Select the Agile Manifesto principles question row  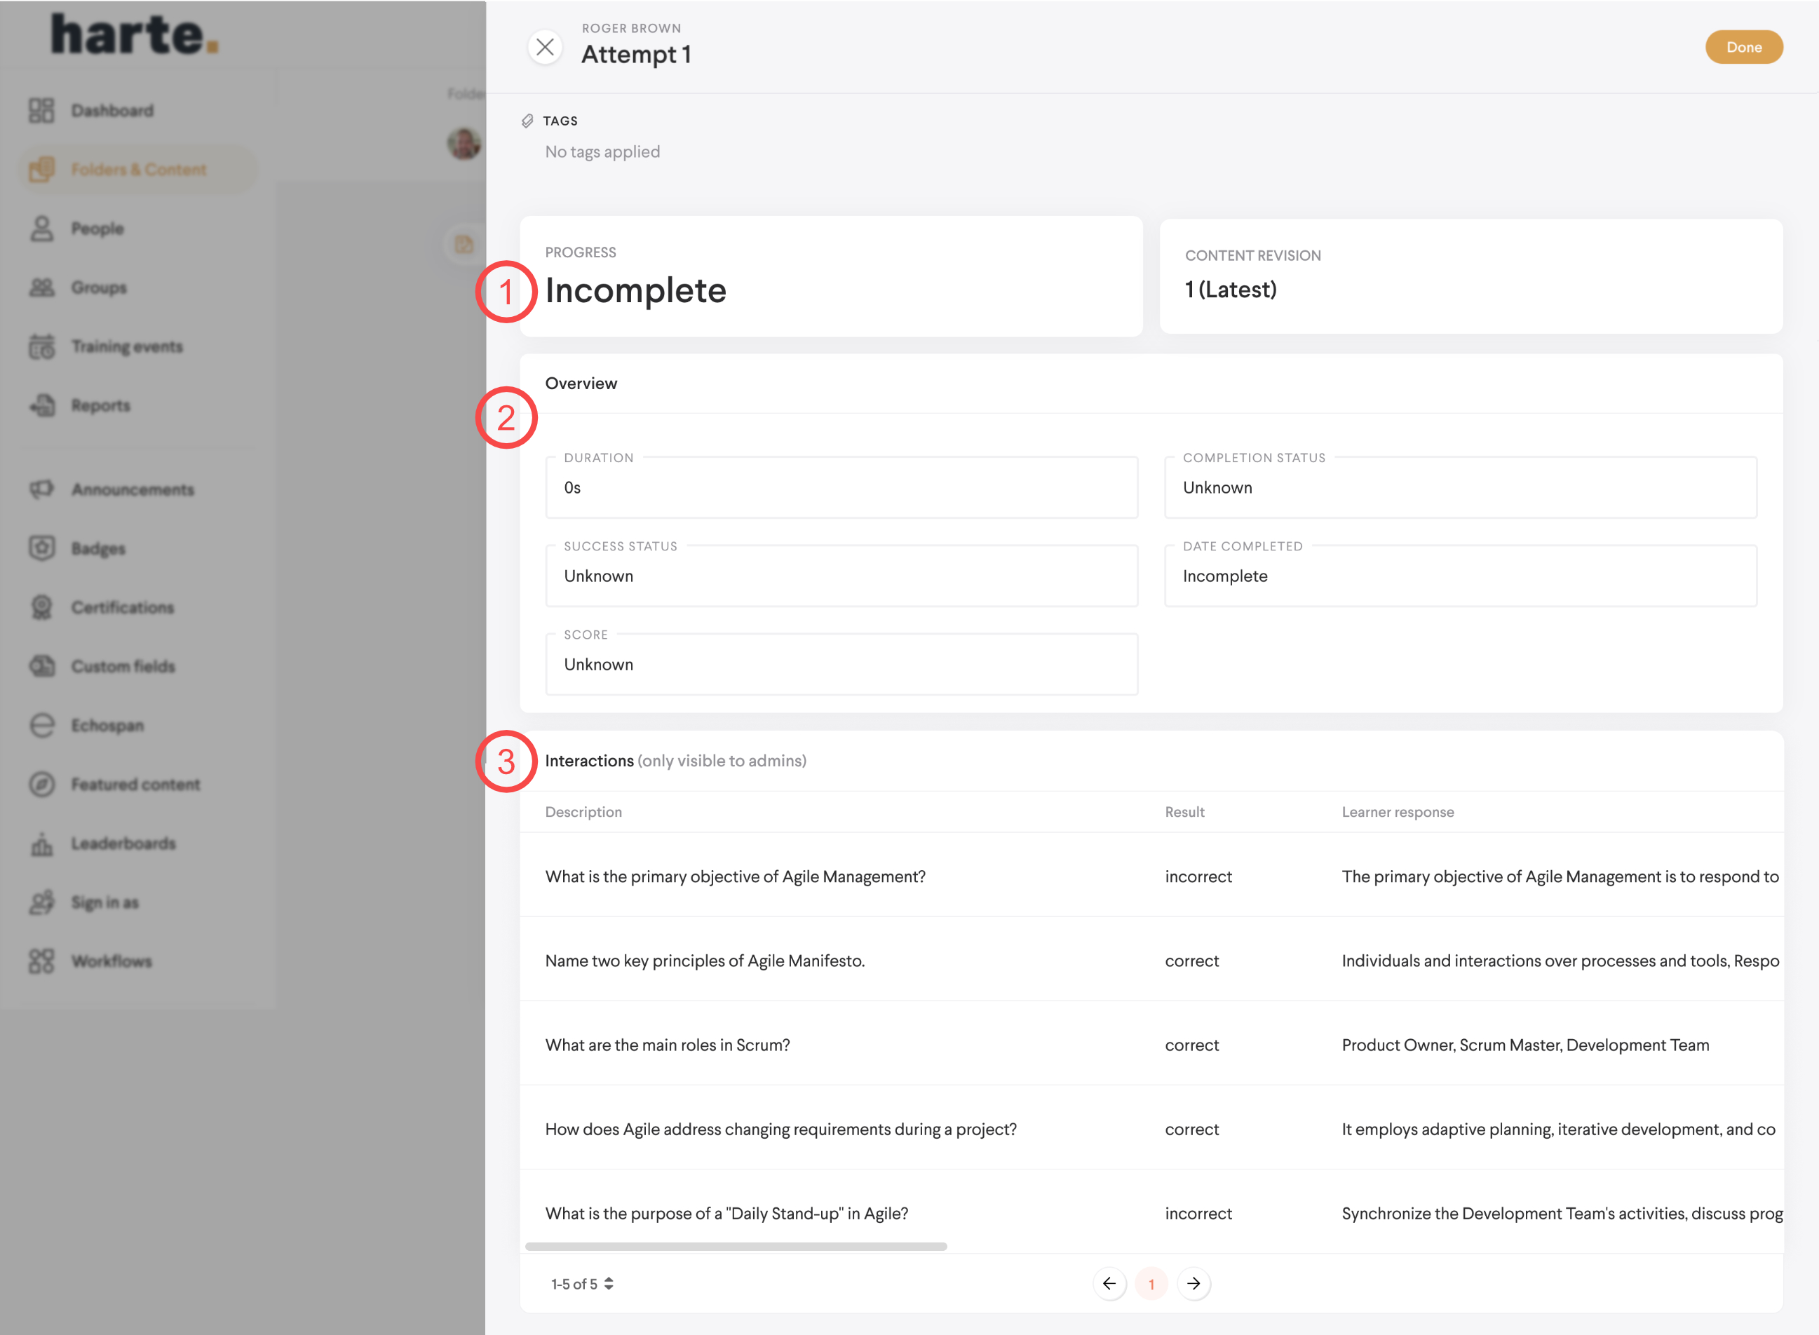coord(705,961)
